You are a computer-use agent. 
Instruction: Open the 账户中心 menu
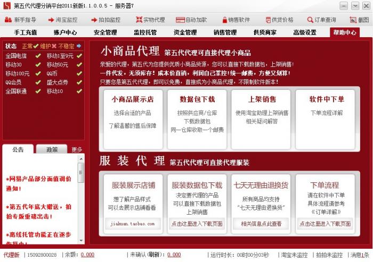[x=65, y=32]
